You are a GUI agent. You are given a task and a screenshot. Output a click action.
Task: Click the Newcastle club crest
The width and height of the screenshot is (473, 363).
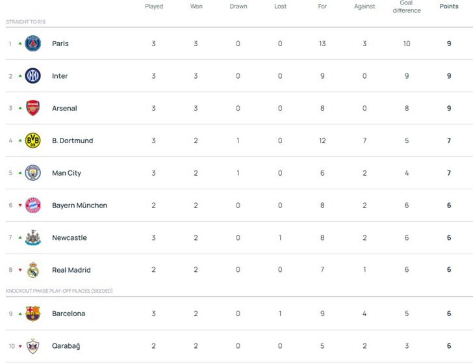(x=32, y=237)
